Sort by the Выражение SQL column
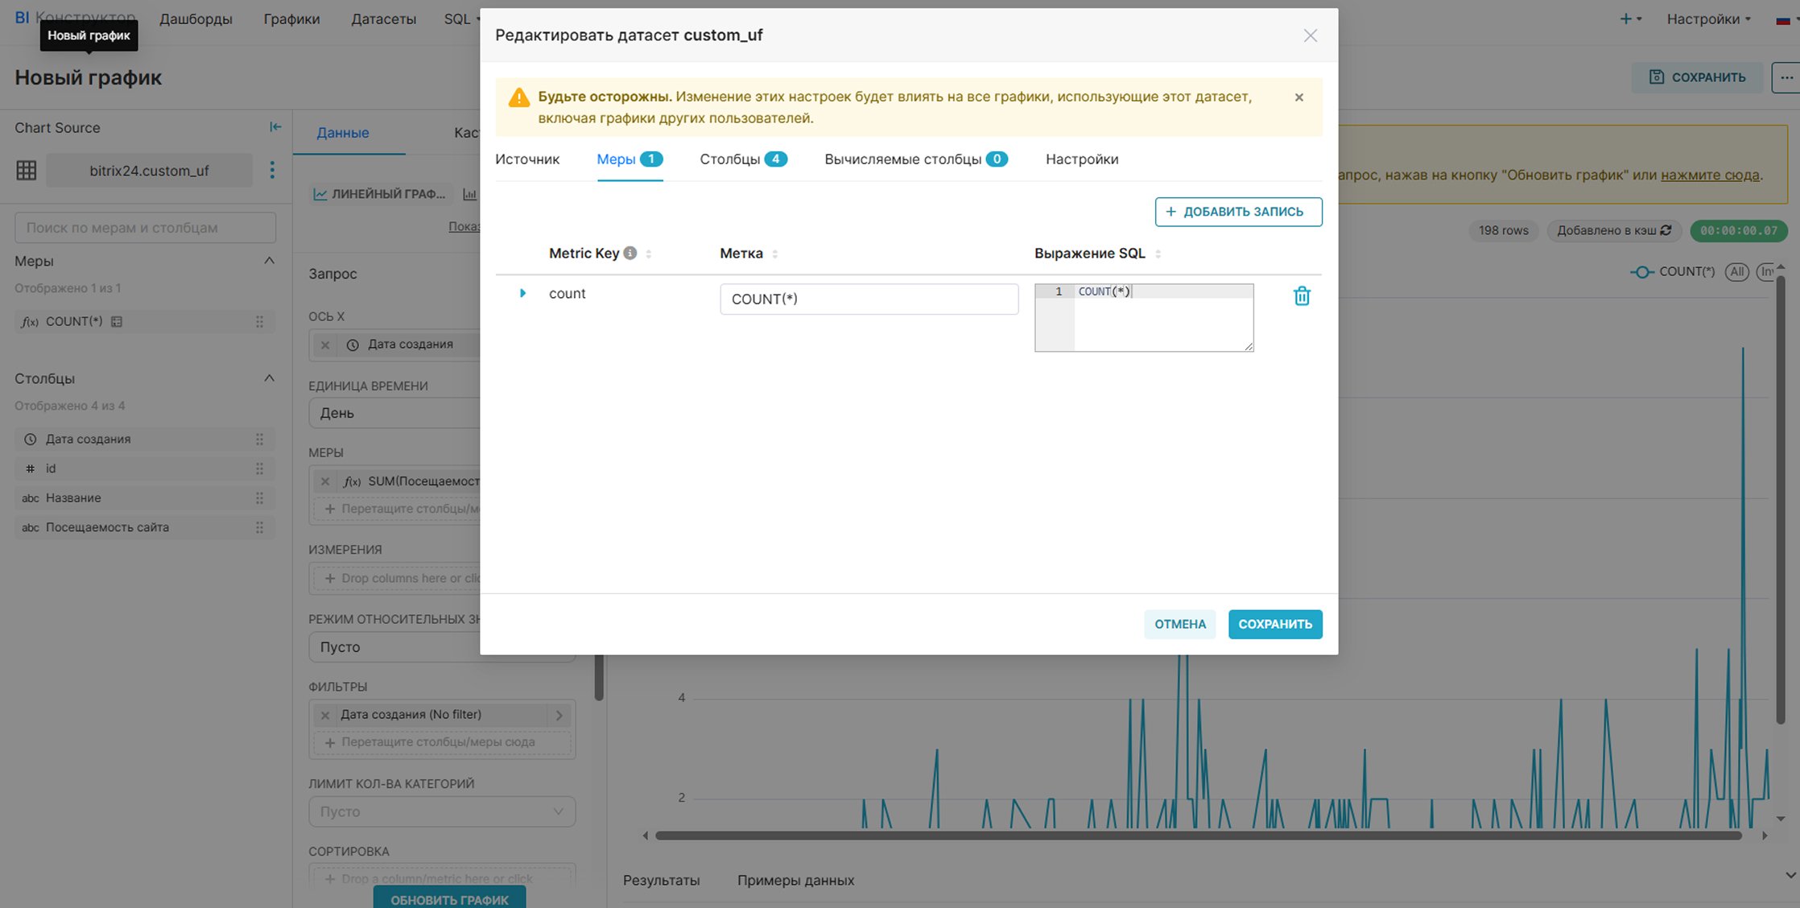 point(1158,254)
